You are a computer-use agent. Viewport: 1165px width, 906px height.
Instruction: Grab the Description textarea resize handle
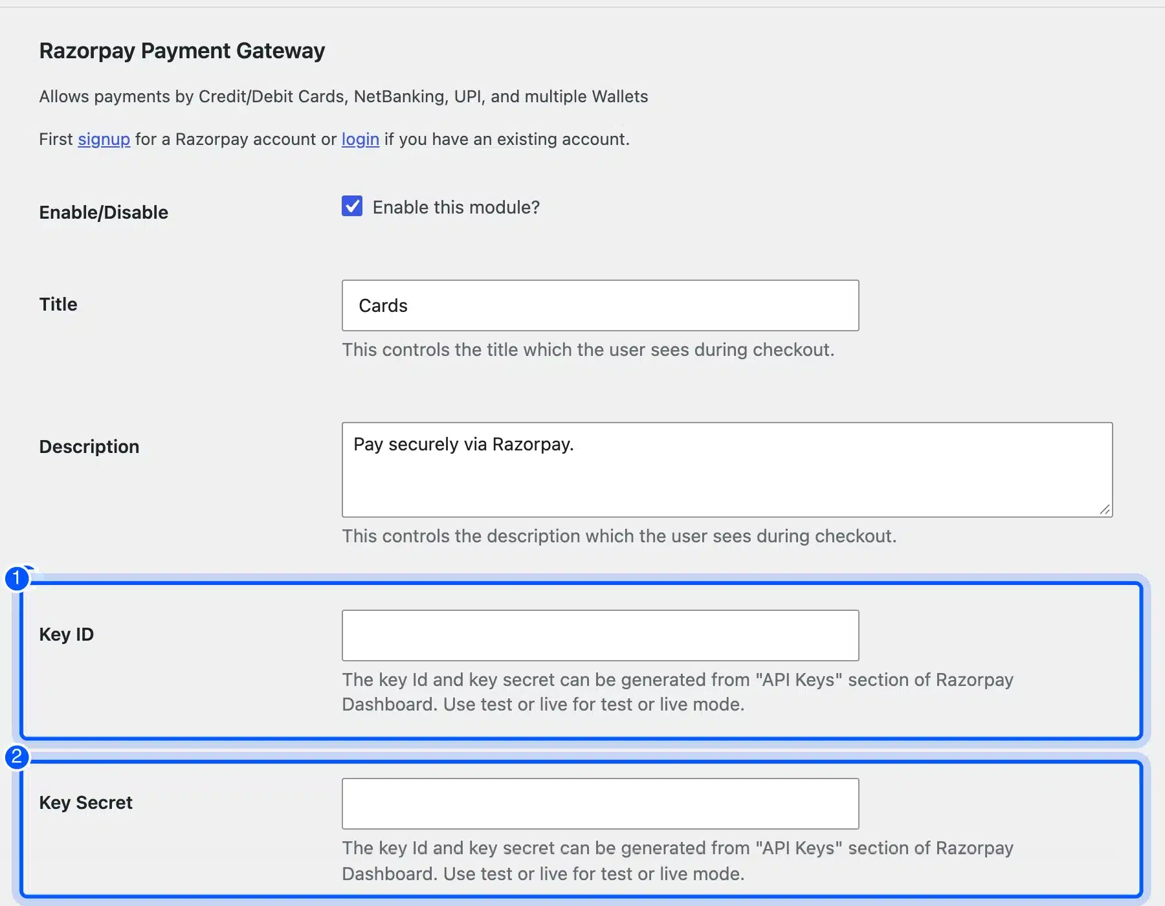click(1105, 510)
